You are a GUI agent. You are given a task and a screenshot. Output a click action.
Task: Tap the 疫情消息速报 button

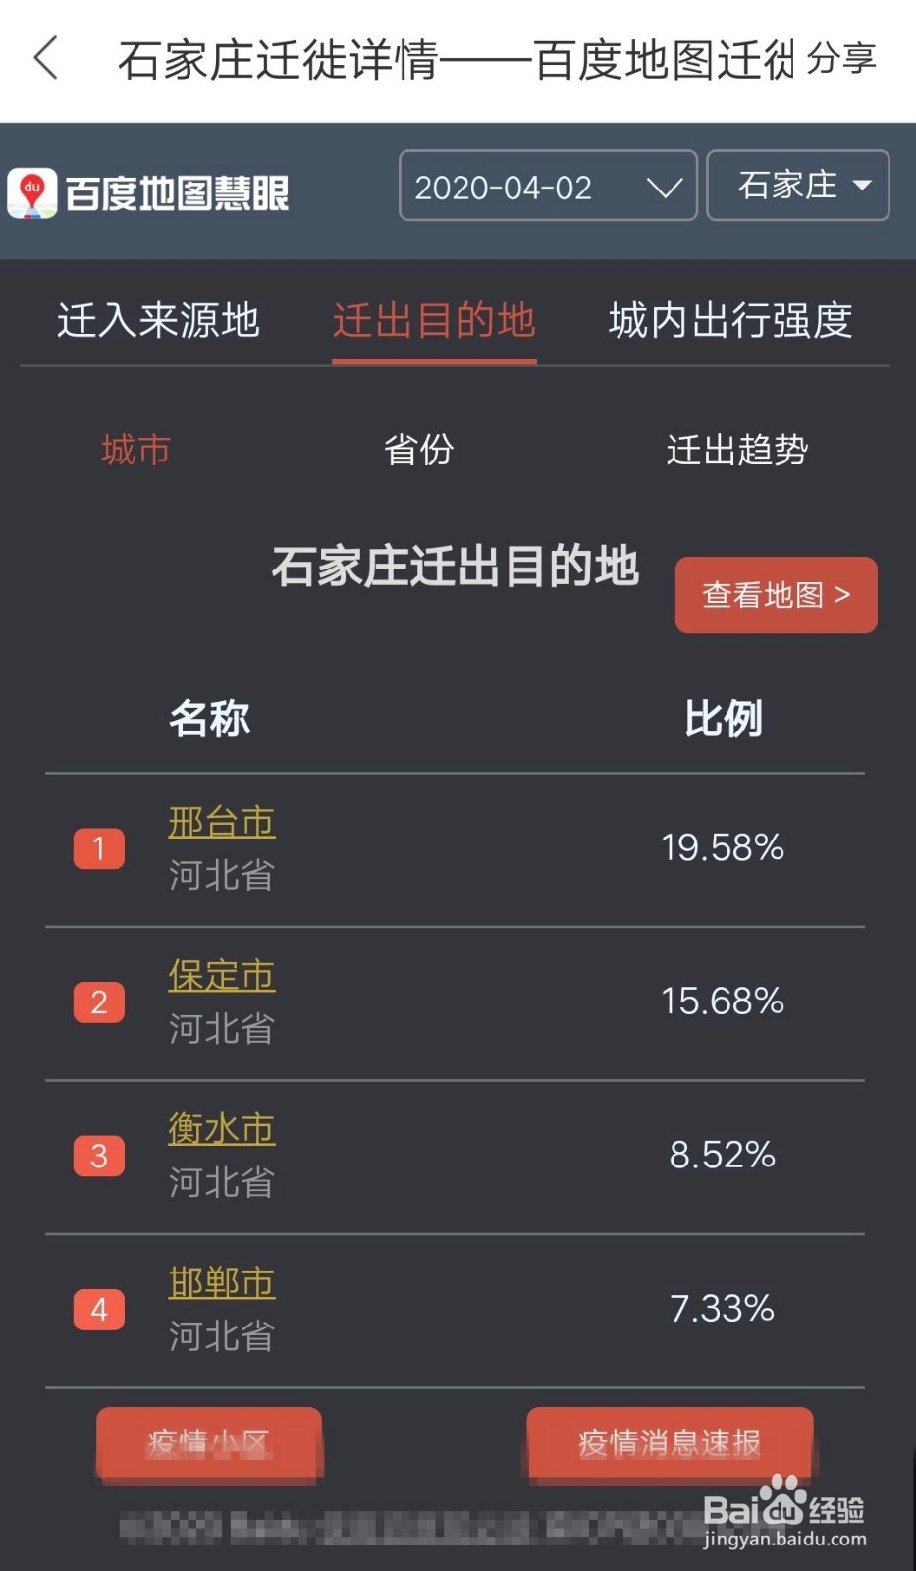[x=670, y=1442]
